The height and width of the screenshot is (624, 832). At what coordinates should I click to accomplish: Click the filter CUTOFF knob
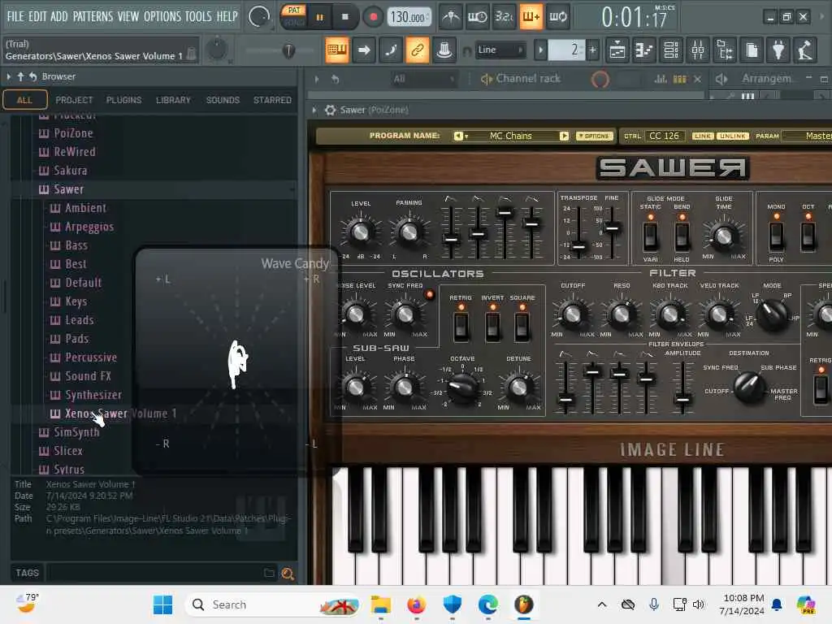coord(572,314)
